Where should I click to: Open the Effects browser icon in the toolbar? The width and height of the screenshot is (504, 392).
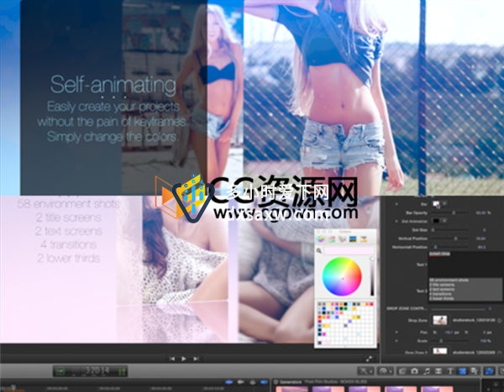[x=402, y=372]
